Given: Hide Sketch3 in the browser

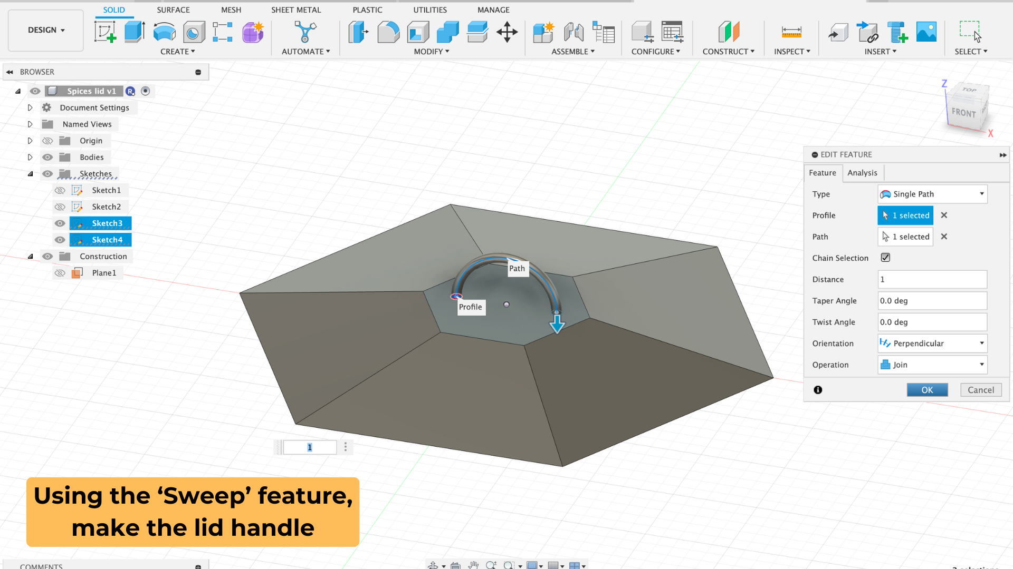Looking at the screenshot, I should tap(60, 223).
